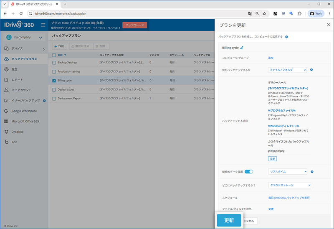334x229 pixels.
Task: Open the hamburger menu next to IDrive 360 logo
Action: click(43, 25)
